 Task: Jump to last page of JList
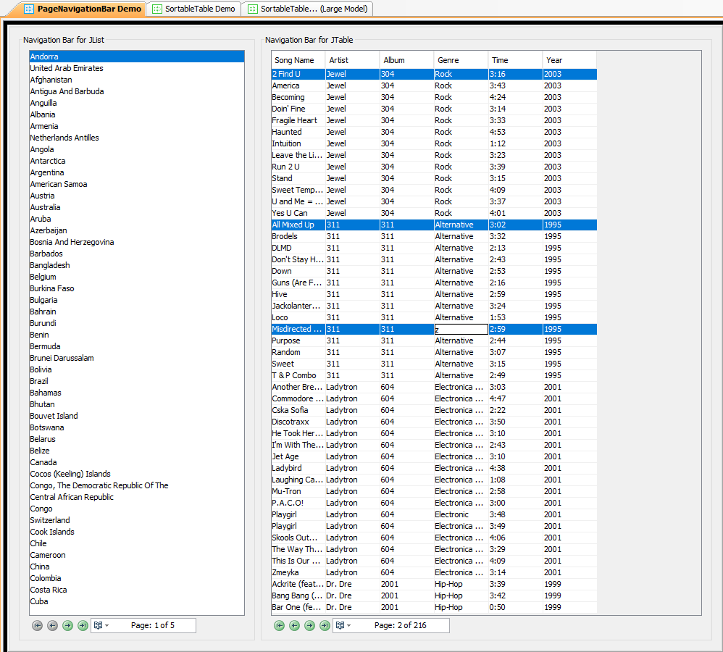click(x=83, y=625)
